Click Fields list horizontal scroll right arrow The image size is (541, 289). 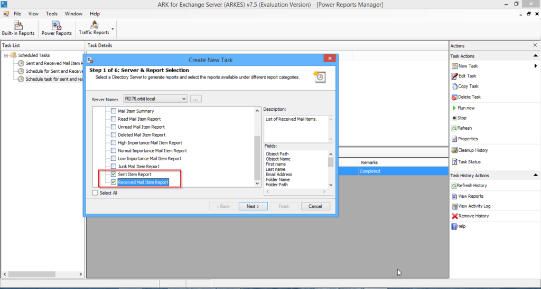(324, 191)
